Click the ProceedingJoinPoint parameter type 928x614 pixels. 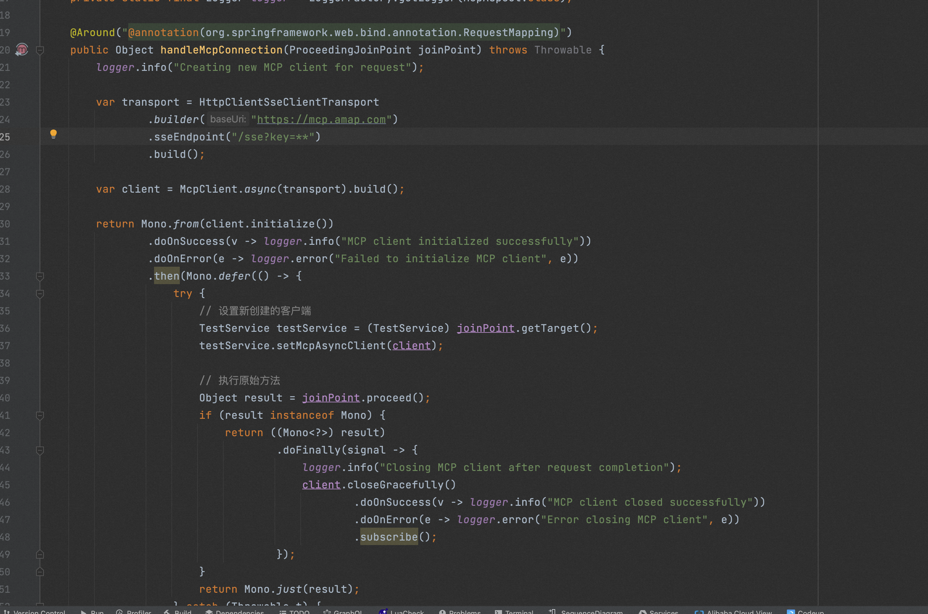351,50
